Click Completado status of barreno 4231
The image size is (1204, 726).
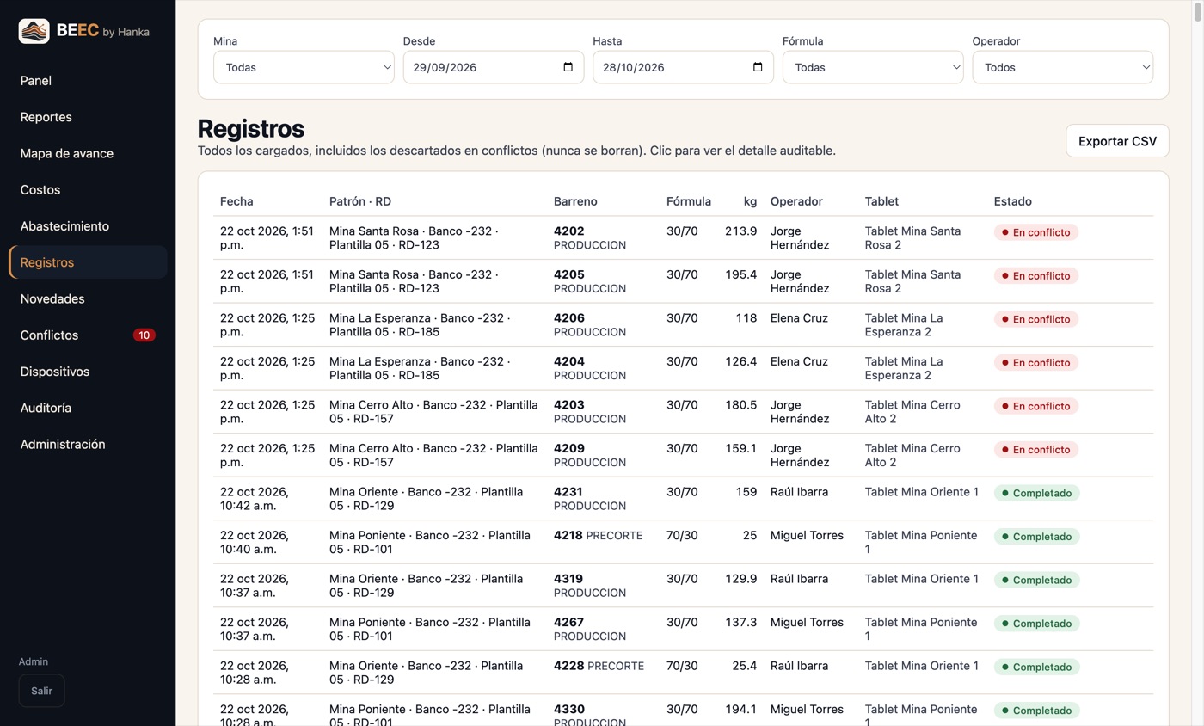(1036, 493)
